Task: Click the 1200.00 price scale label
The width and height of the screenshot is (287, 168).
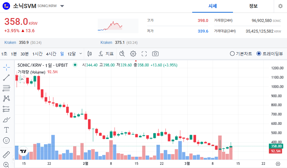Action: pos(277,68)
